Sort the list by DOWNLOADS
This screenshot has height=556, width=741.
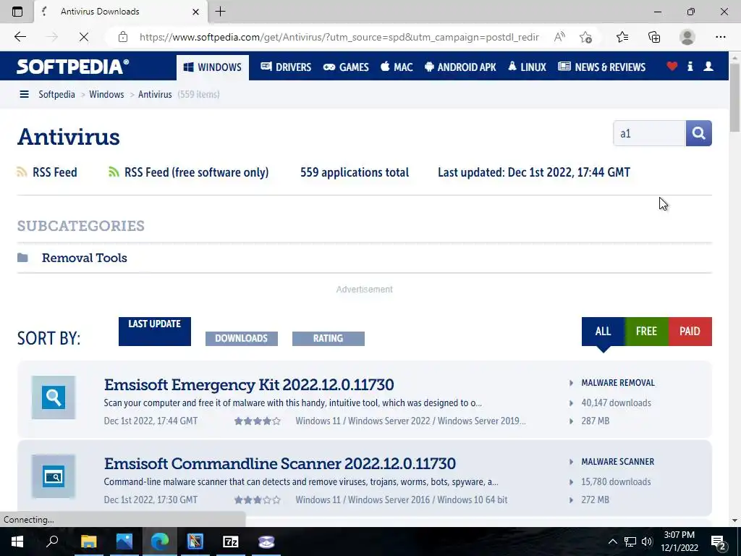[242, 339]
